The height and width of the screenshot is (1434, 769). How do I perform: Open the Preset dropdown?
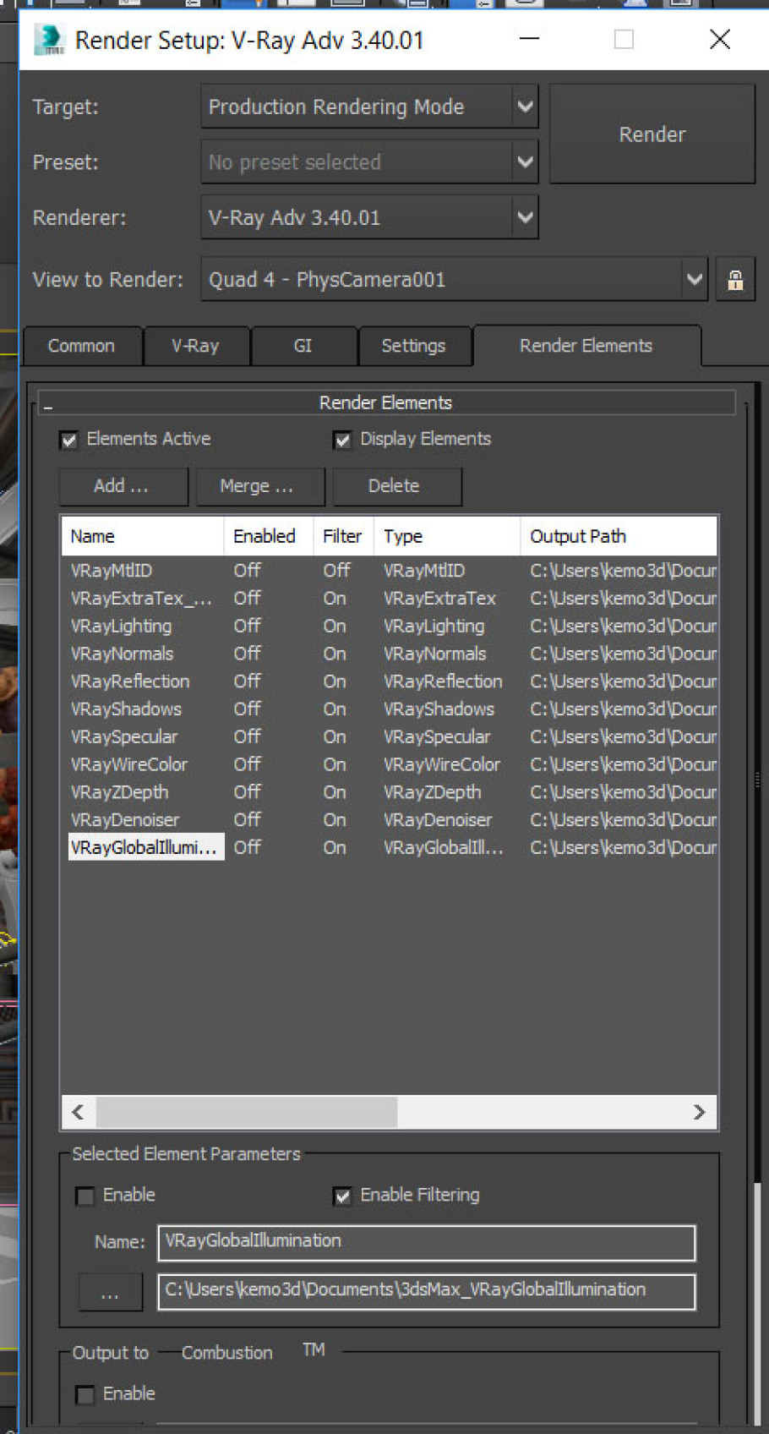coord(369,161)
